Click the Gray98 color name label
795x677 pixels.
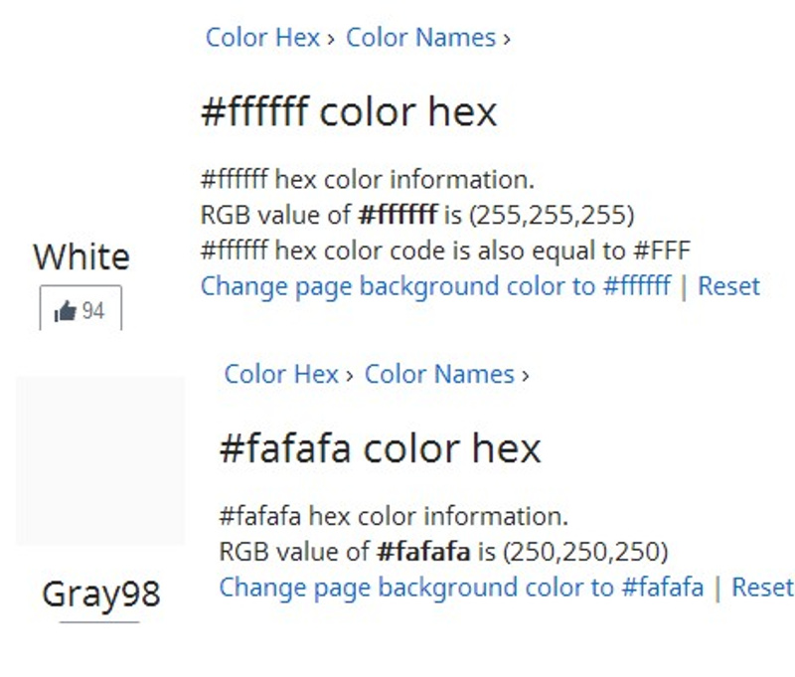(x=100, y=594)
